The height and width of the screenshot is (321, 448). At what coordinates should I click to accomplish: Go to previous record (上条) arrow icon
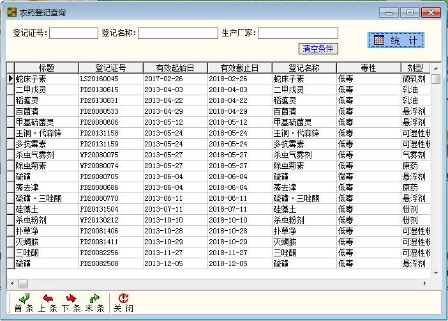coord(48,299)
